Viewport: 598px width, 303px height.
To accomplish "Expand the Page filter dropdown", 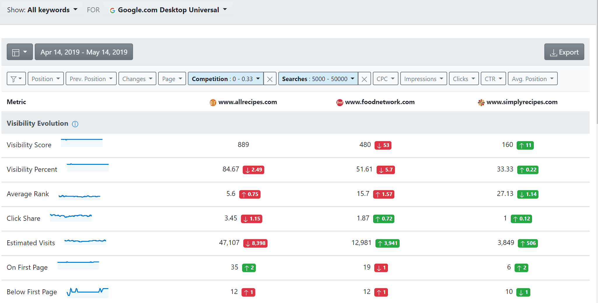I will [x=172, y=79].
